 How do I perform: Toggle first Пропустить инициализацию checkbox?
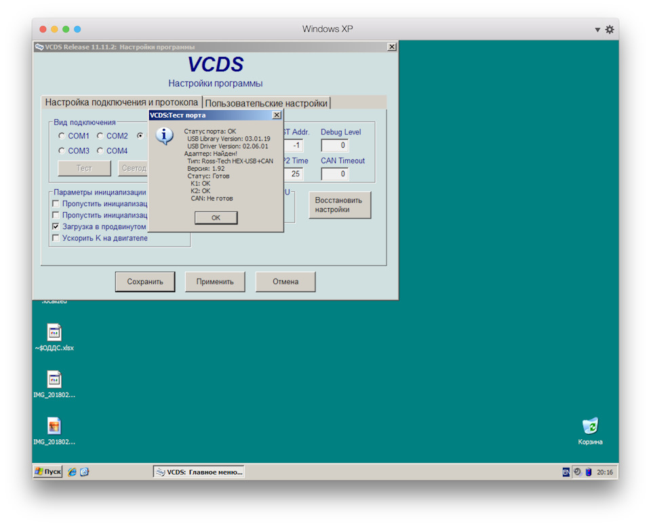[x=56, y=203]
